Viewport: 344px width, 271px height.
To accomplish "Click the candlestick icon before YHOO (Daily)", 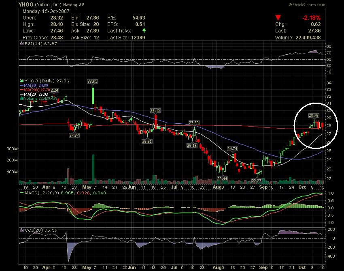I will coord(22,81).
